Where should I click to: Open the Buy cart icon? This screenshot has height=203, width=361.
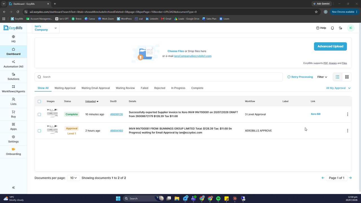pos(13,112)
